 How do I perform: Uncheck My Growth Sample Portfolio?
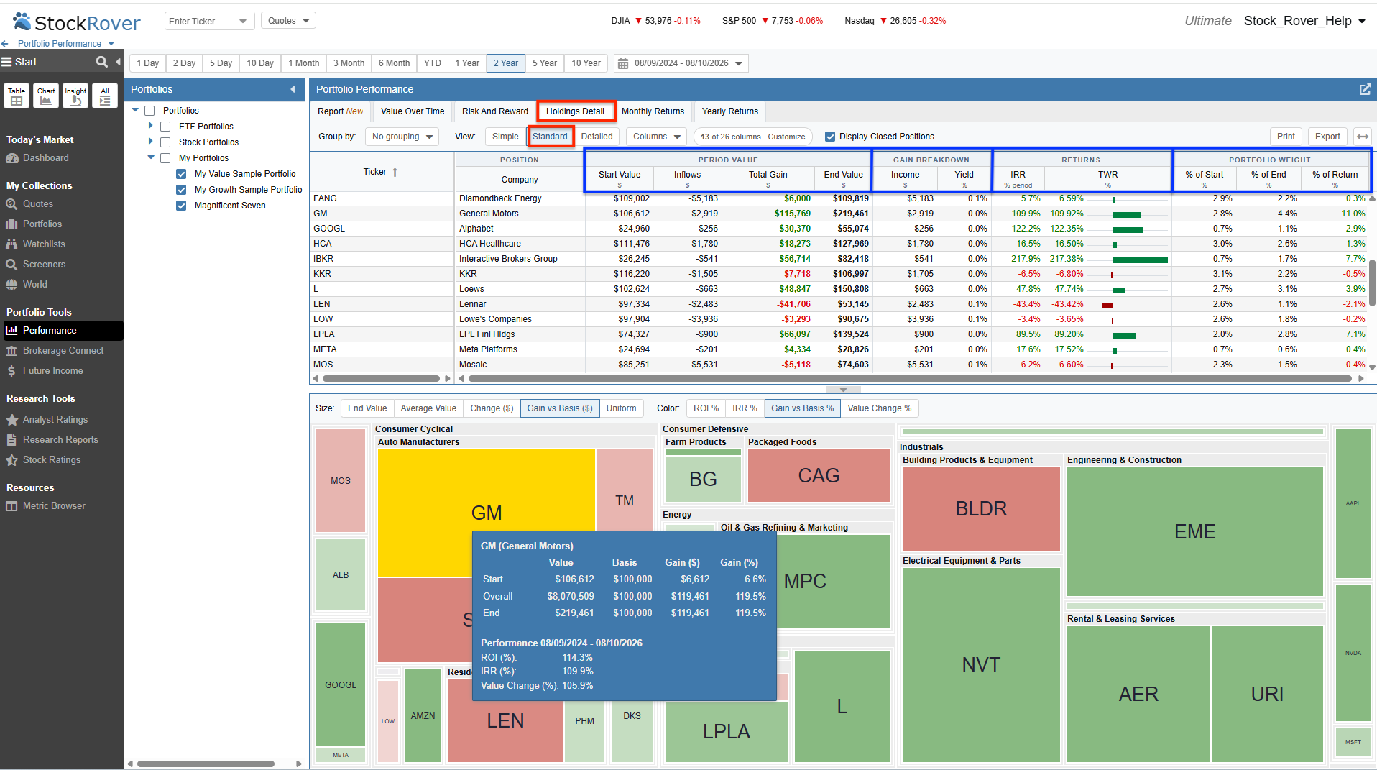point(181,190)
